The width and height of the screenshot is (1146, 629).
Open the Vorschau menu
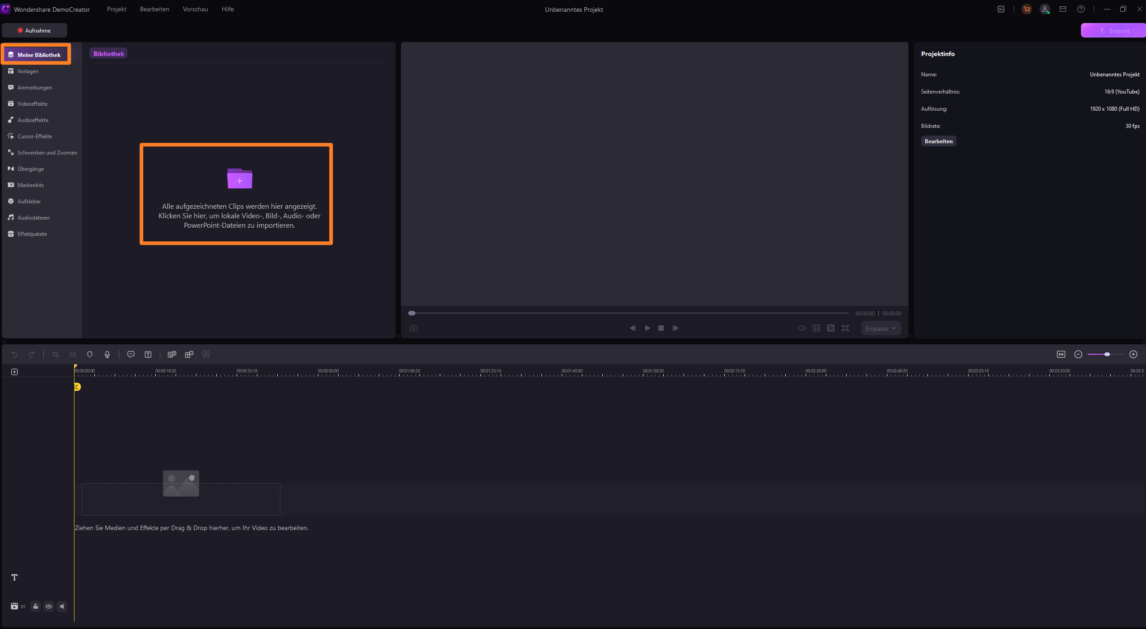[x=196, y=9]
